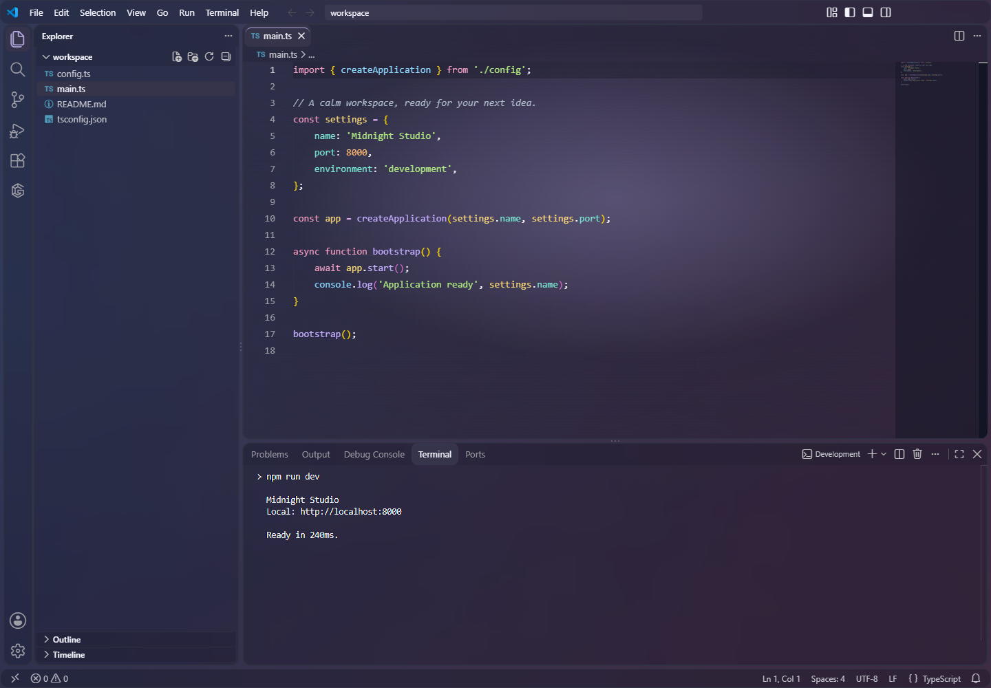Split the terminal panel
This screenshot has height=688, width=991.
899,454
